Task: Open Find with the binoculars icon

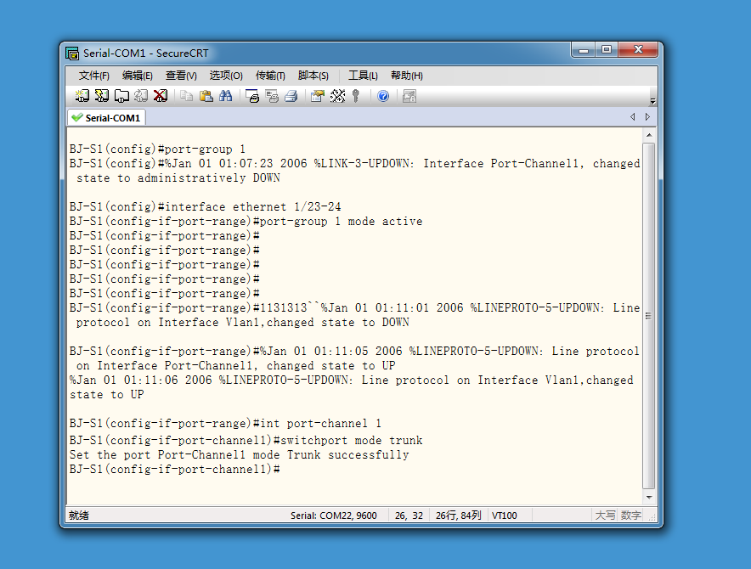Action: point(226,96)
